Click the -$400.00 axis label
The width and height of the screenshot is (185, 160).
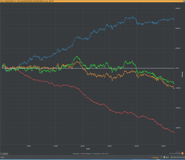click(178, 108)
